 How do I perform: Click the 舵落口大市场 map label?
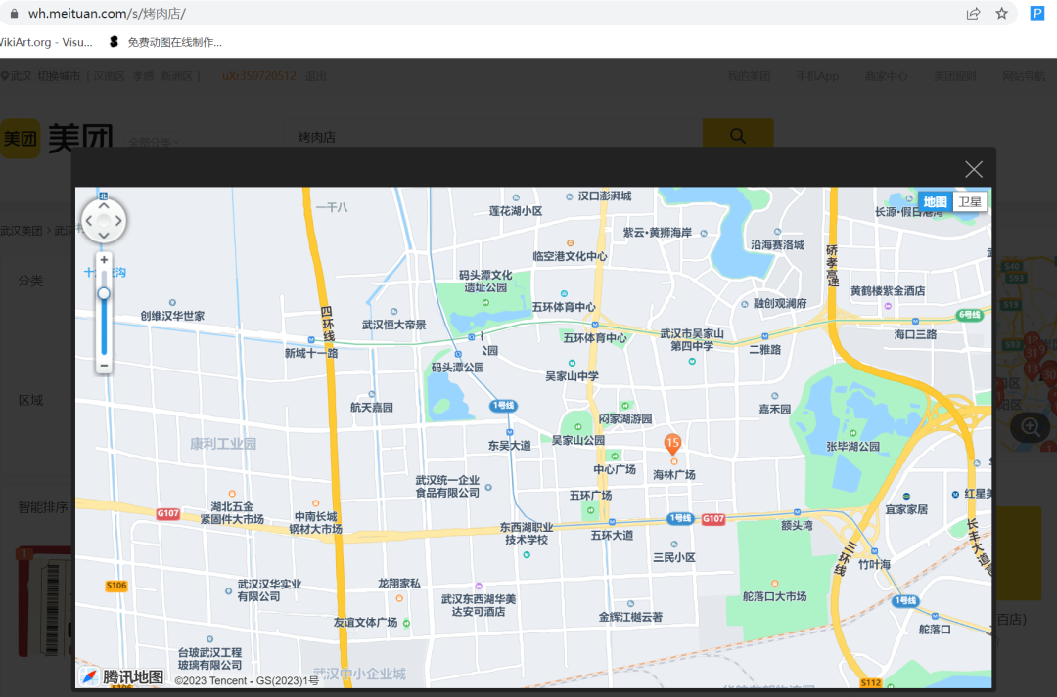tap(774, 596)
